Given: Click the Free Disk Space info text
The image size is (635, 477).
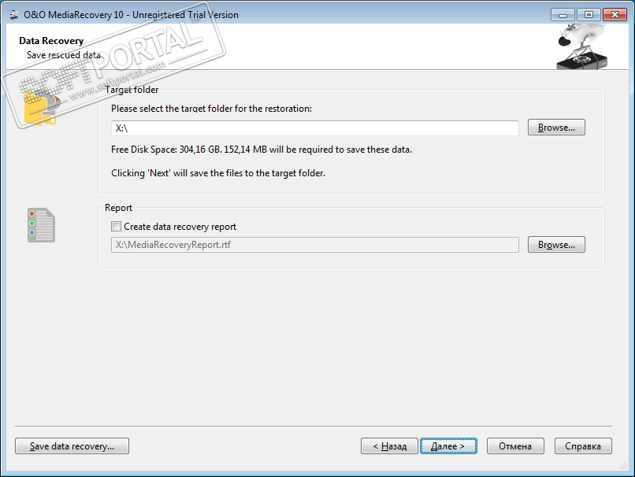Looking at the screenshot, I should [262, 150].
